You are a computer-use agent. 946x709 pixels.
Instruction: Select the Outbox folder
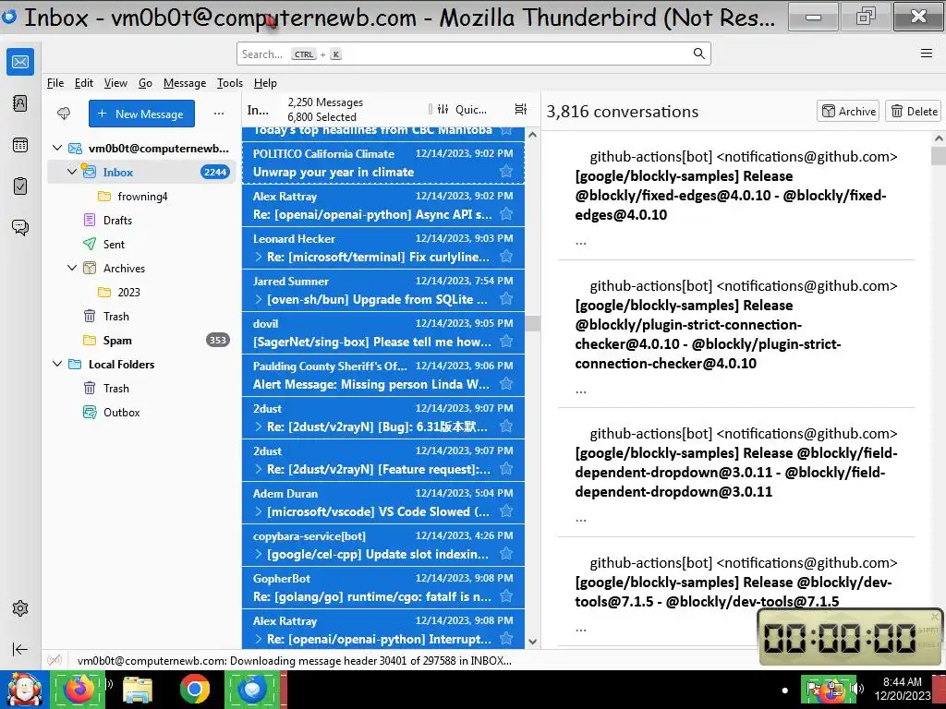[141, 413]
